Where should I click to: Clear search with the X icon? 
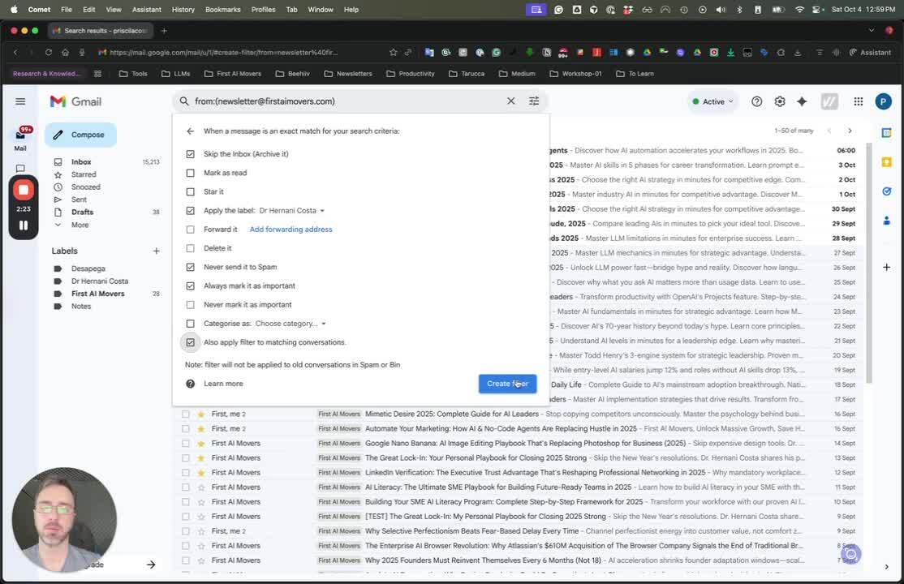[x=510, y=101]
